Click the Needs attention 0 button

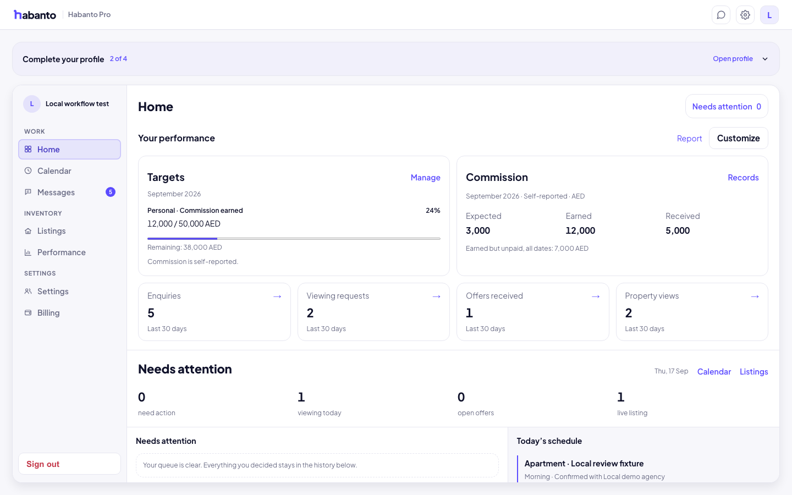point(727,106)
